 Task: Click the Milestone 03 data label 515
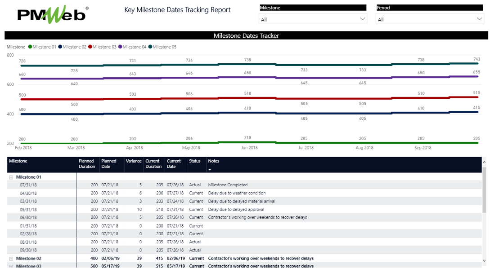(x=477, y=93)
